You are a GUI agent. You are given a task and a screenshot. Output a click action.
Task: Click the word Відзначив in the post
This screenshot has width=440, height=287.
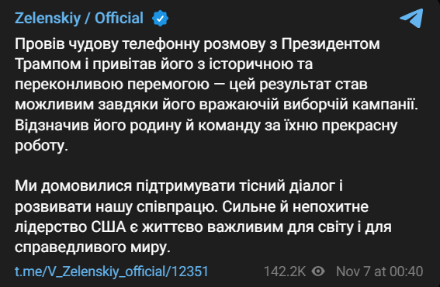pos(52,125)
